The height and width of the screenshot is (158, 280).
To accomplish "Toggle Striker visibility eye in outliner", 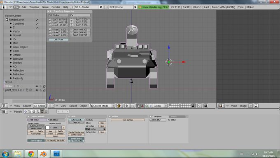I will [x=37, y=86].
